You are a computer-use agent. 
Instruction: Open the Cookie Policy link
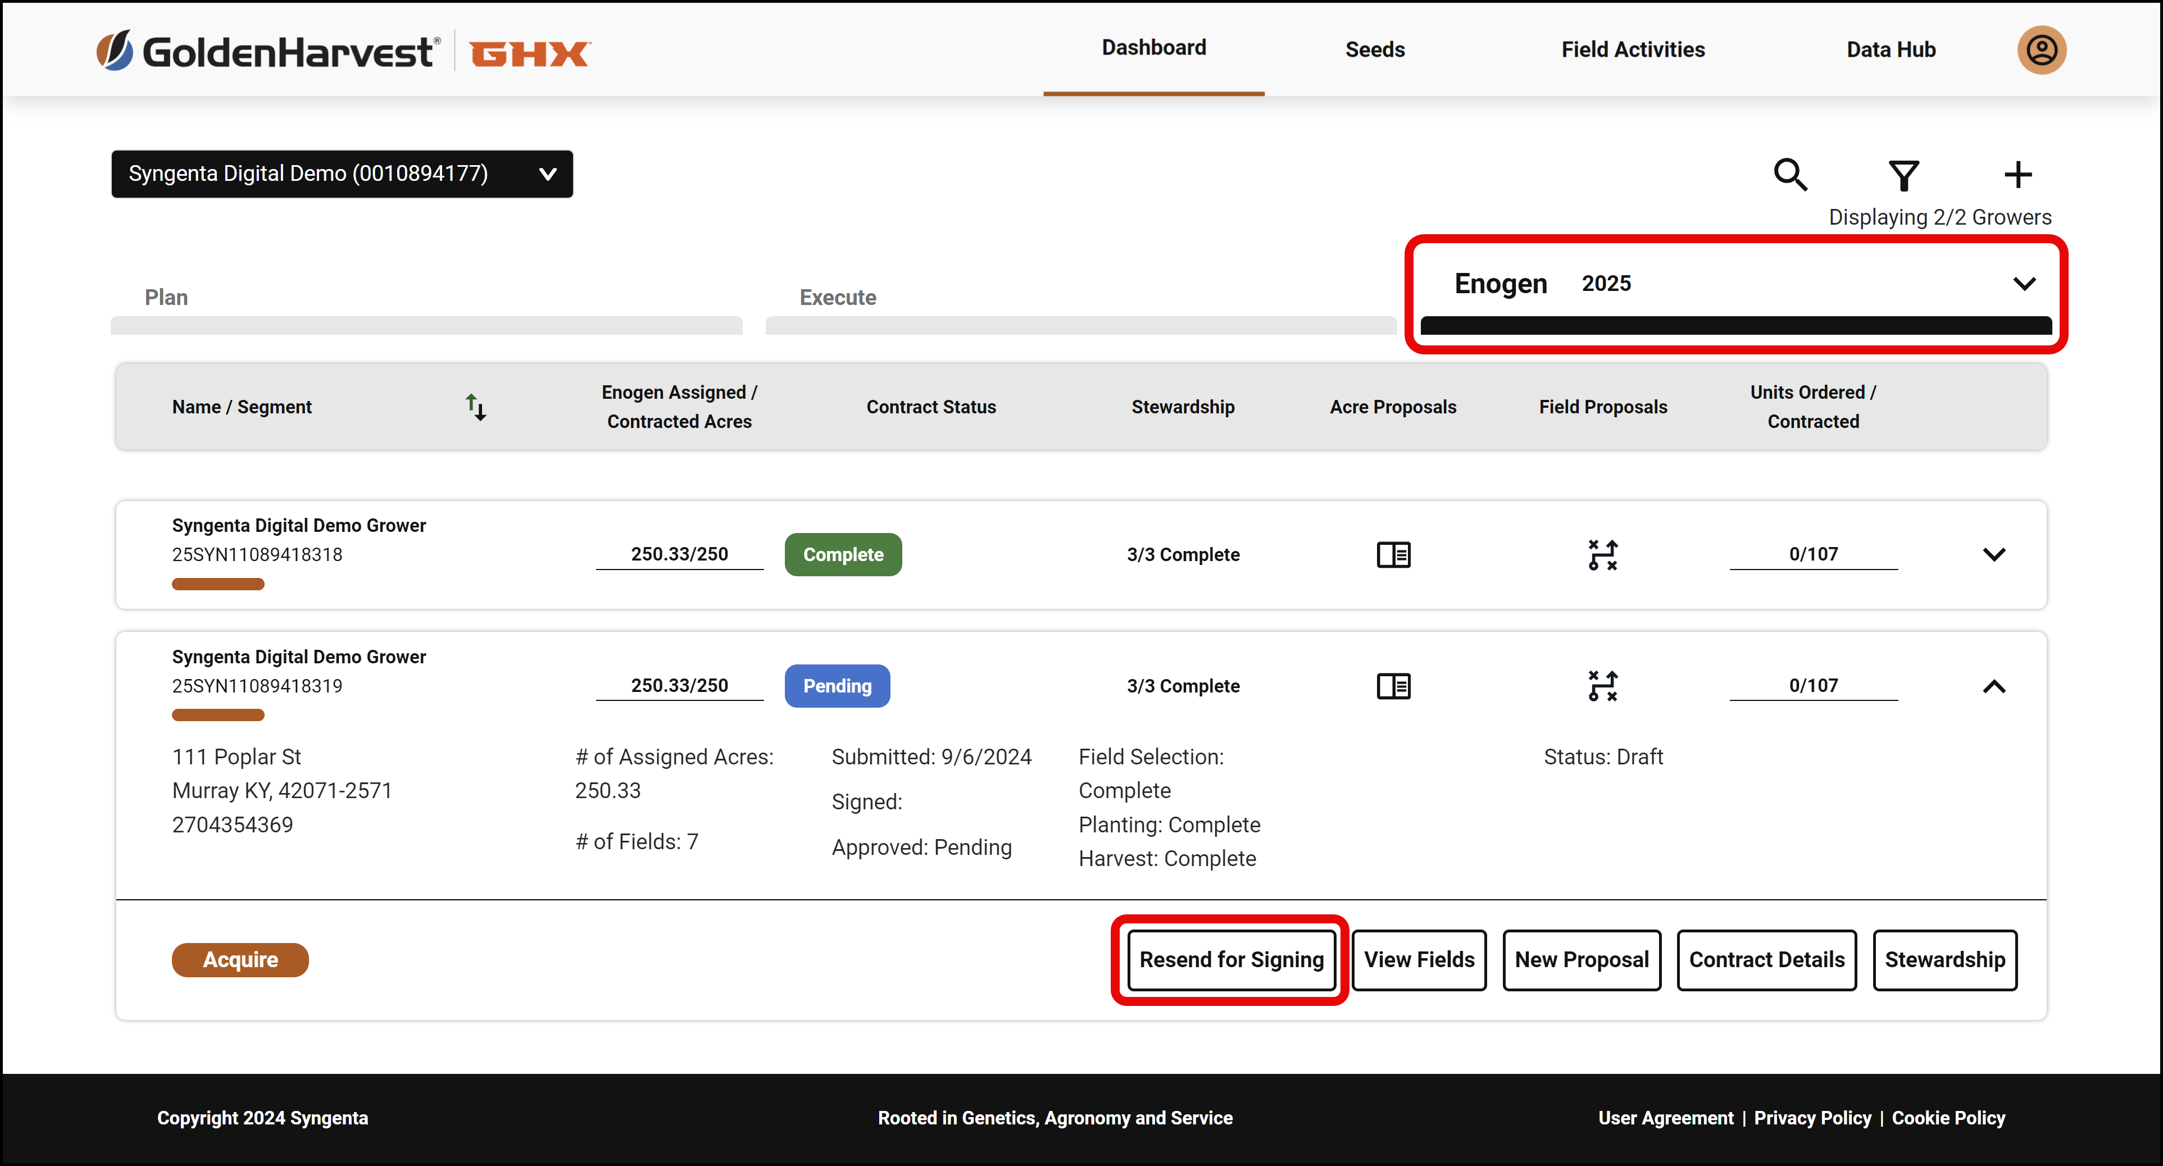pos(1948,1118)
